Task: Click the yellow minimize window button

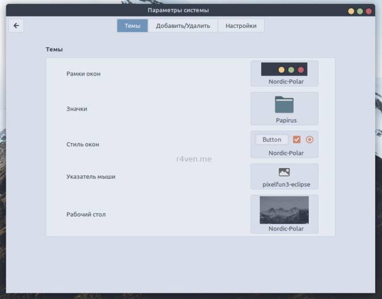Action: pyautogui.click(x=351, y=11)
